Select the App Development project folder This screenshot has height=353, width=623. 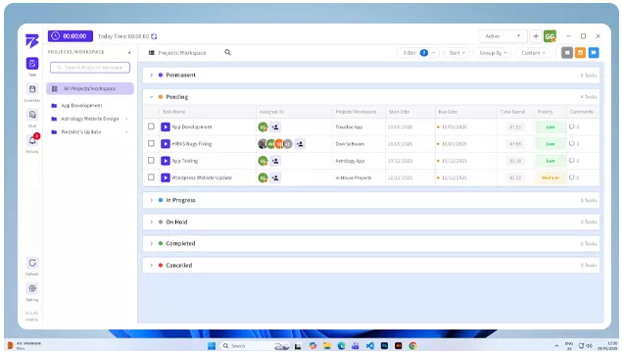coord(76,106)
